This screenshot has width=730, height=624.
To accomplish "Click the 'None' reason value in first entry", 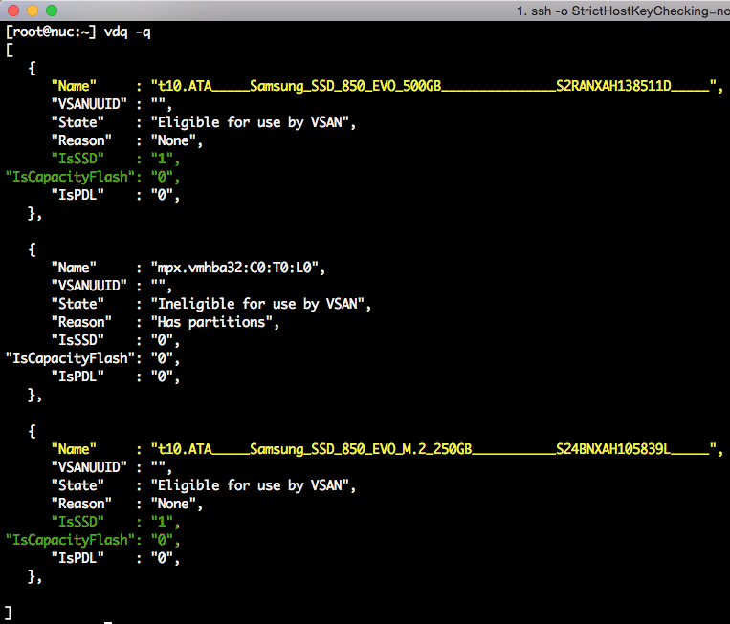I will pyautogui.click(x=175, y=140).
